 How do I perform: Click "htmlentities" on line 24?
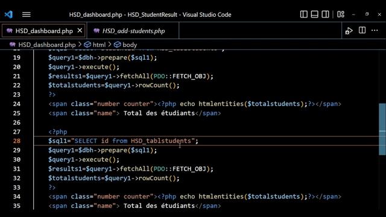(221, 104)
